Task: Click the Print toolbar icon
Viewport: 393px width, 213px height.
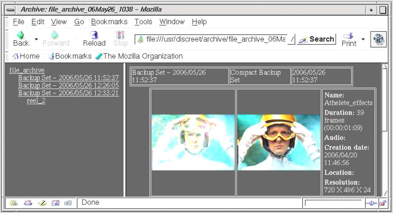Action: 349,39
